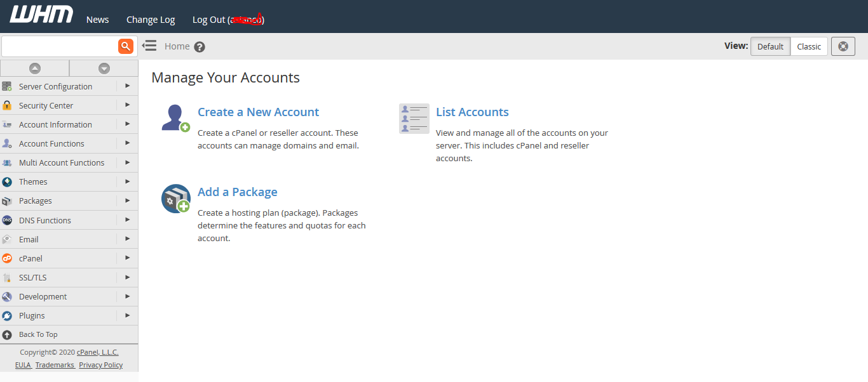868x382 pixels.
Task: Expand the Security Center submenu arrow
Action: pyautogui.click(x=127, y=105)
